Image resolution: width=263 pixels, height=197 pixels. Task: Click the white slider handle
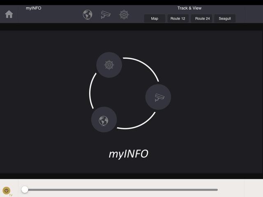[25, 189]
